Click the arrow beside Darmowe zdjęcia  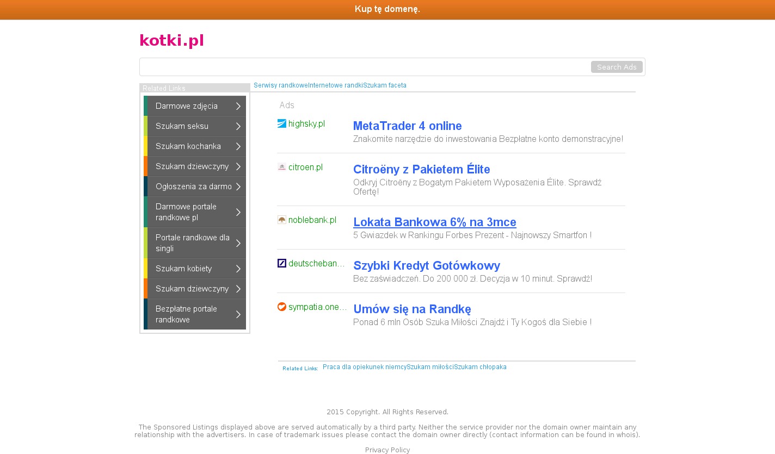click(x=238, y=106)
